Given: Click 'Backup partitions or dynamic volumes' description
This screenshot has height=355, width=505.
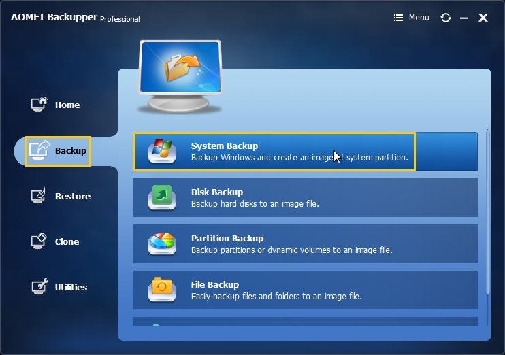Looking at the screenshot, I should click(x=292, y=250).
